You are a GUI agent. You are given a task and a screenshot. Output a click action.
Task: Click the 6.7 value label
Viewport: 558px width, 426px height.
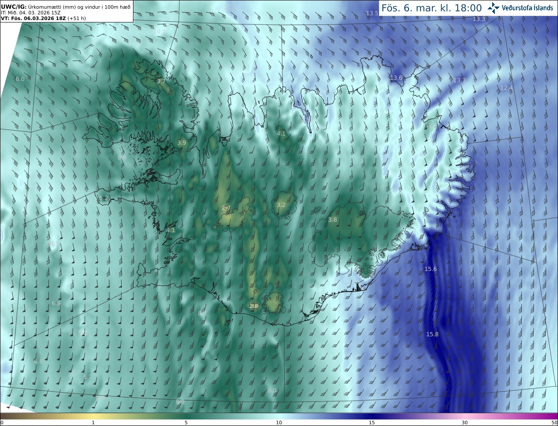pos(88,377)
